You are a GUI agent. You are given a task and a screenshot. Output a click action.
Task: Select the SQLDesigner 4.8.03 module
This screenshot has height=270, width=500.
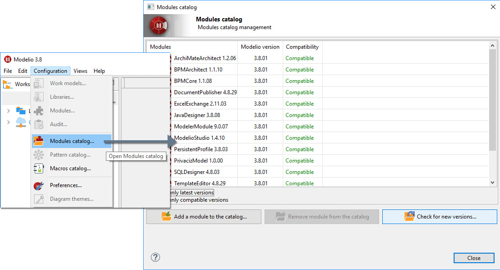pyautogui.click(x=197, y=172)
